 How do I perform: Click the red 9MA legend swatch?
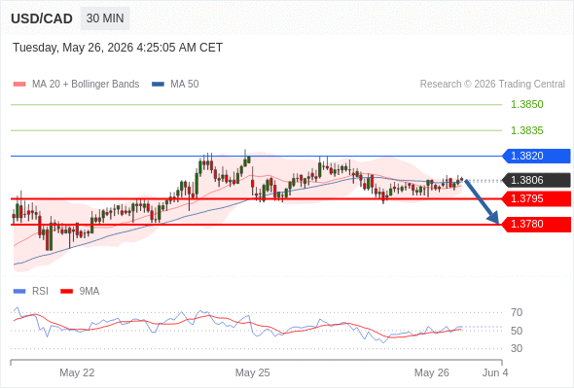pos(66,292)
